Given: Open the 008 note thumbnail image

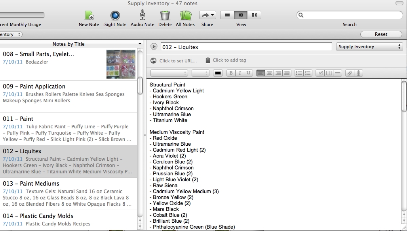Looking at the screenshot, I should [x=121, y=64].
